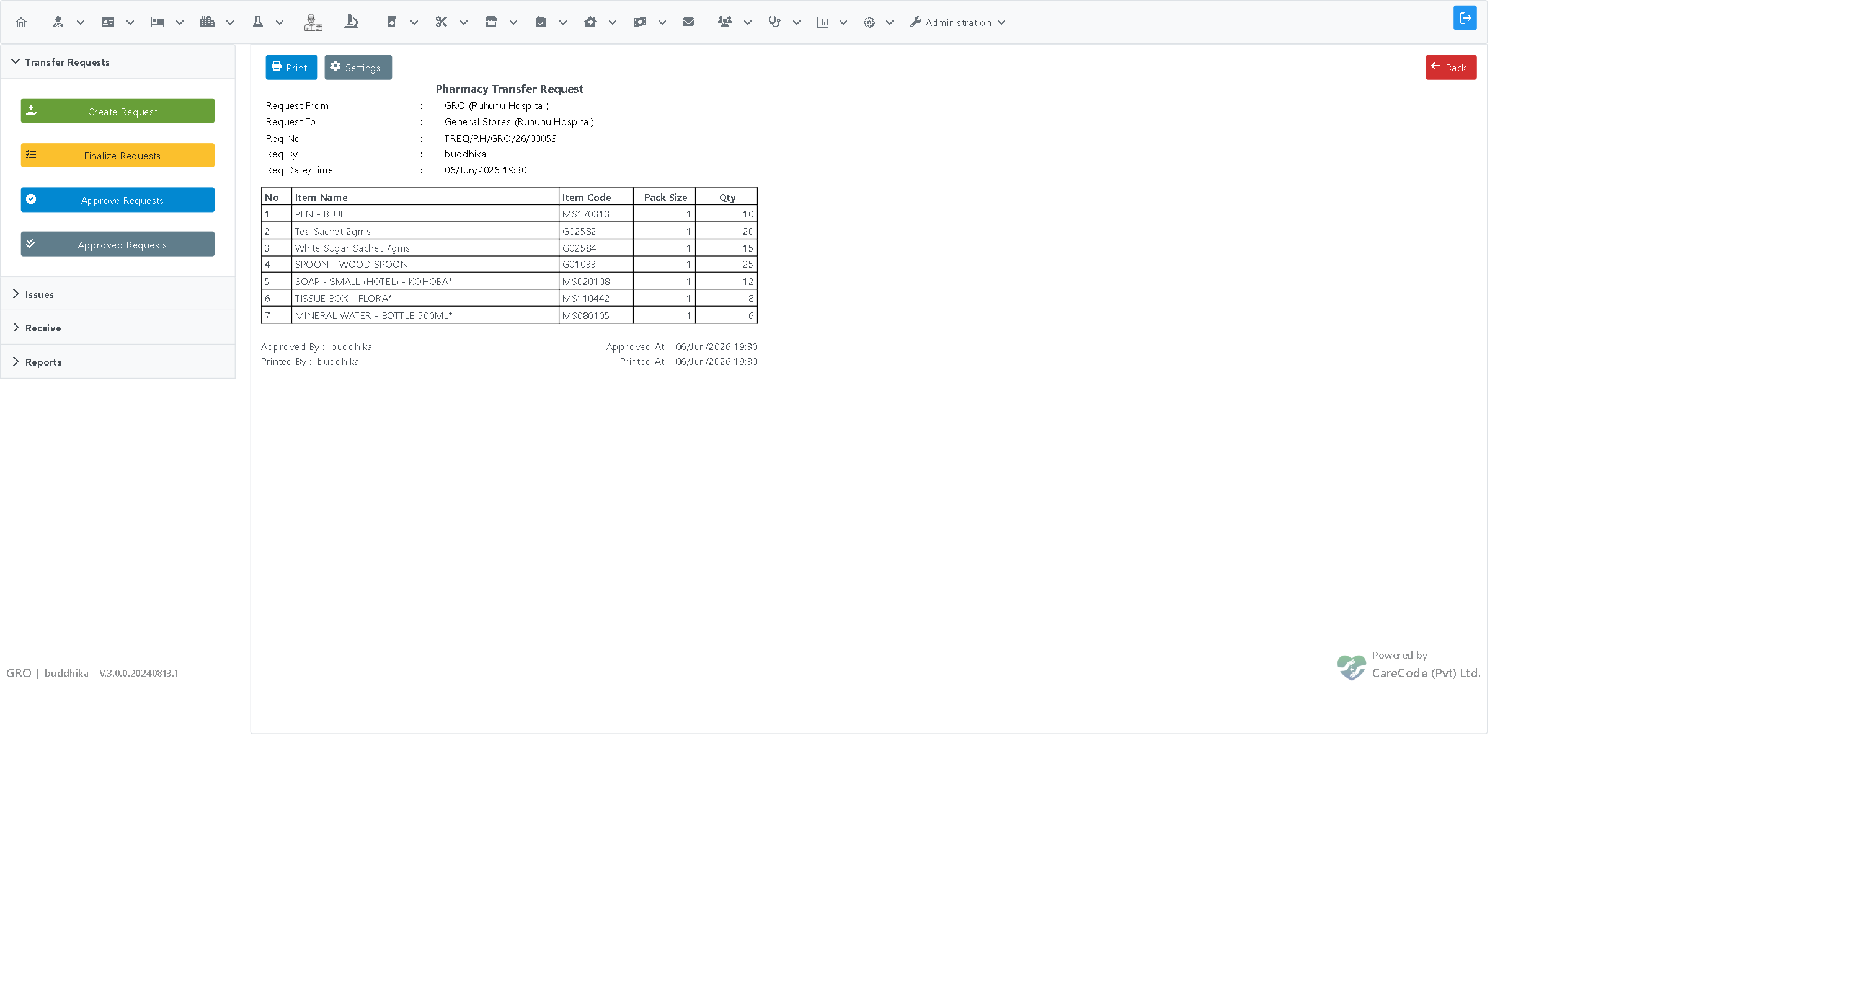Click the Tea Sachet 2gms item
The image size is (1854, 992).
[x=332, y=231]
